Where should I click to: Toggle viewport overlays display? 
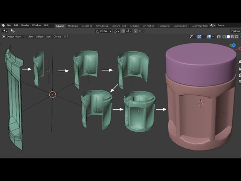click(x=209, y=37)
